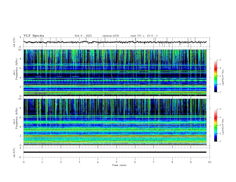This screenshot has width=236, height=182.
Task: Click the 'ch.1(V)' waveform axis label
Action: tap(14, 42)
